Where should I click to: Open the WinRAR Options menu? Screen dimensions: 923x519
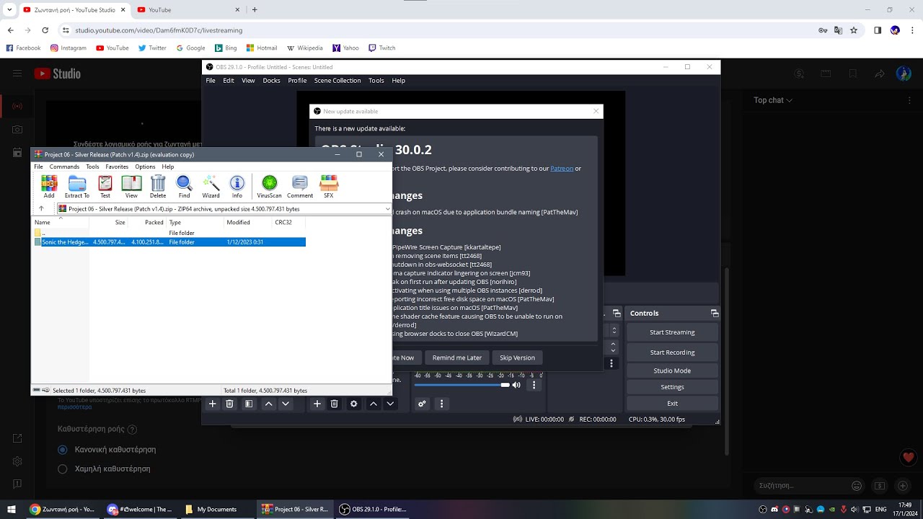pyautogui.click(x=145, y=167)
